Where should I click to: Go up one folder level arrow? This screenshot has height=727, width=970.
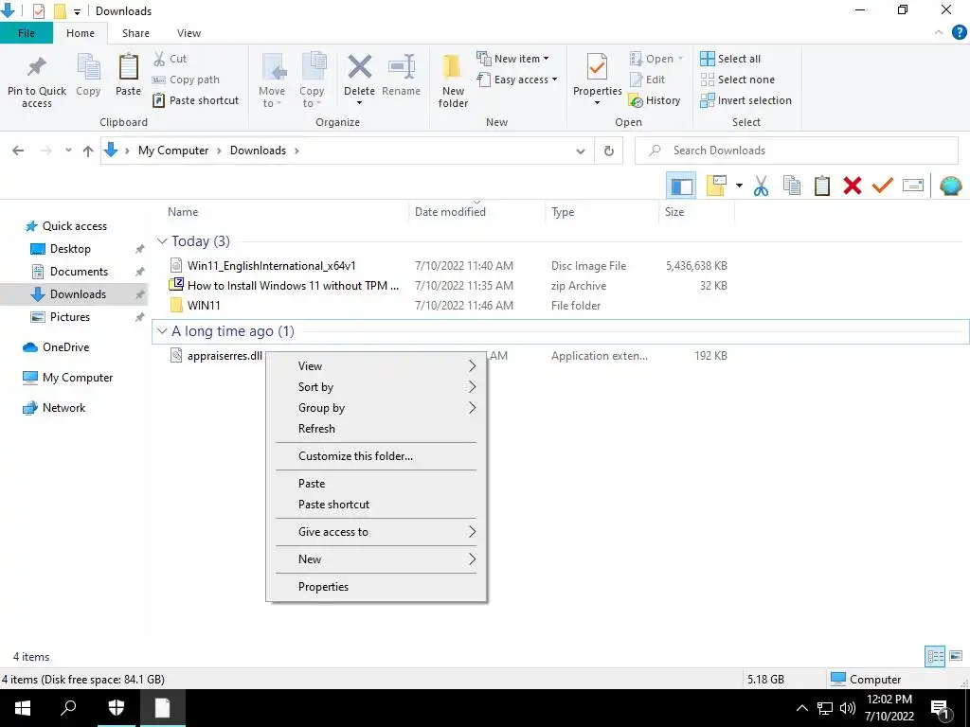(x=88, y=151)
